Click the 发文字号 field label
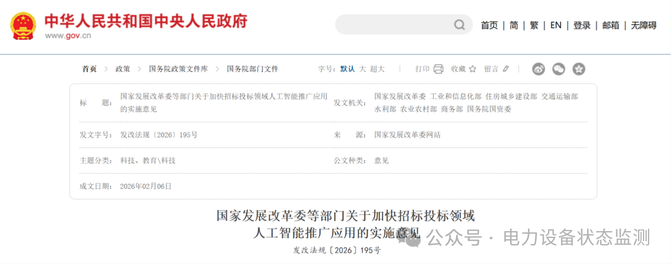The height and width of the screenshot is (264, 671). coord(96,135)
